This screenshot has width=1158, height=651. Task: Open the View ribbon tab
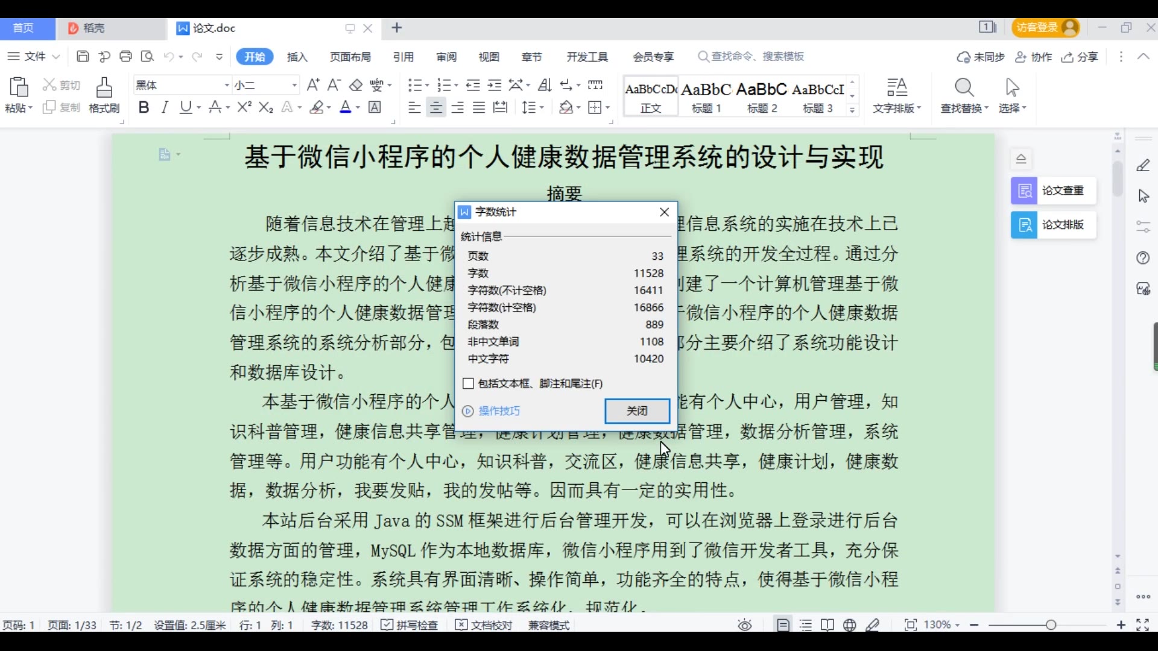(489, 57)
